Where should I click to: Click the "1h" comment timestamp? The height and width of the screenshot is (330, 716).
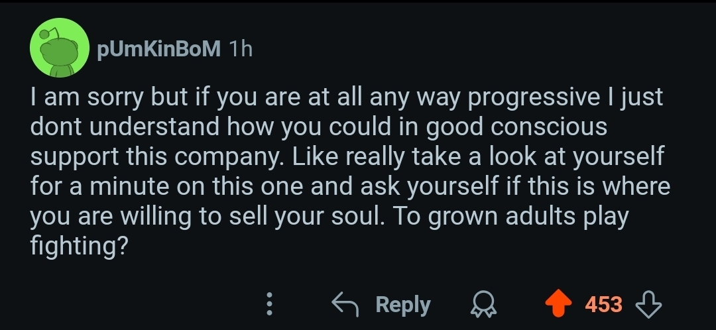pyautogui.click(x=240, y=49)
